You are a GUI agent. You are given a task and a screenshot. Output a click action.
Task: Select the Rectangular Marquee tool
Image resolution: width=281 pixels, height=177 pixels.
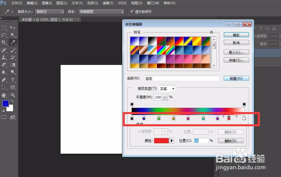click(x=4, y=27)
